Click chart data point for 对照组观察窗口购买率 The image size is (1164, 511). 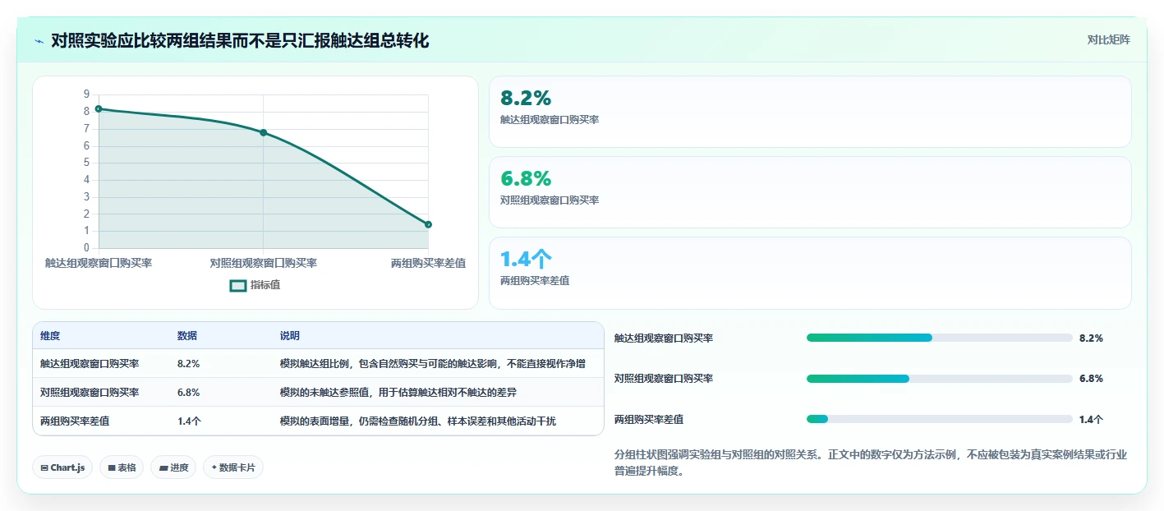pyautogui.click(x=264, y=132)
